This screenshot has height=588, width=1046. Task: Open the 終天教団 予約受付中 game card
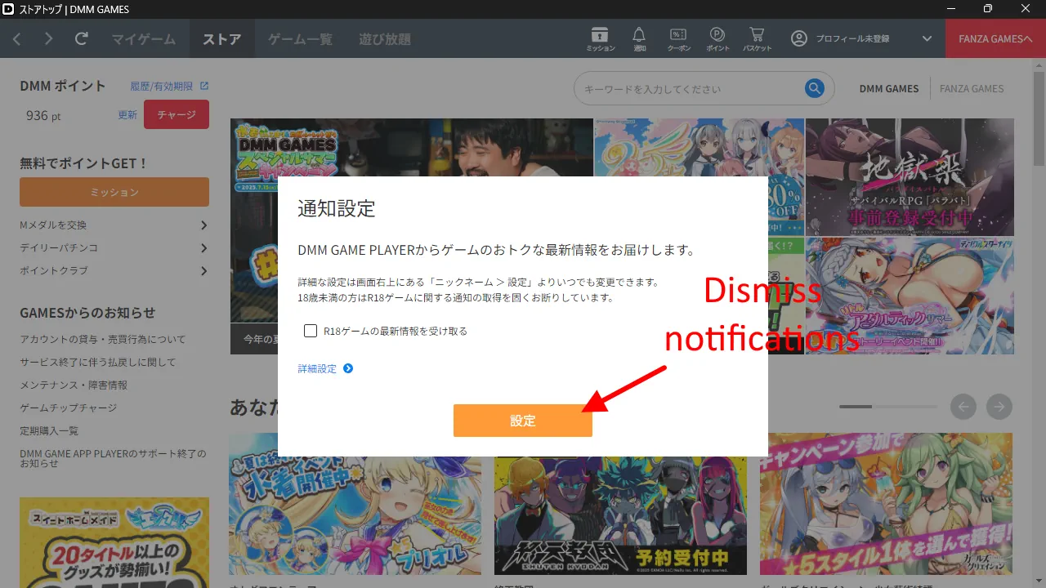click(x=620, y=504)
